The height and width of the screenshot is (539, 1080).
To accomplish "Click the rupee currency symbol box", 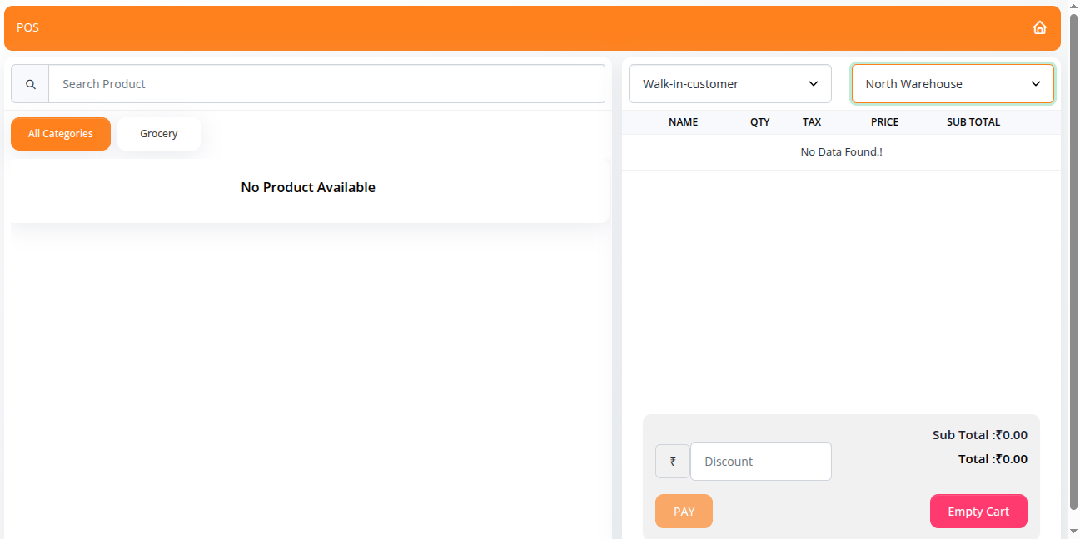I will tap(673, 462).
